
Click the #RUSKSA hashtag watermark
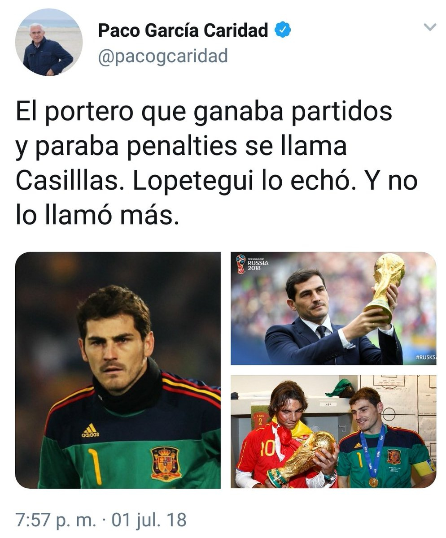point(425,357)
